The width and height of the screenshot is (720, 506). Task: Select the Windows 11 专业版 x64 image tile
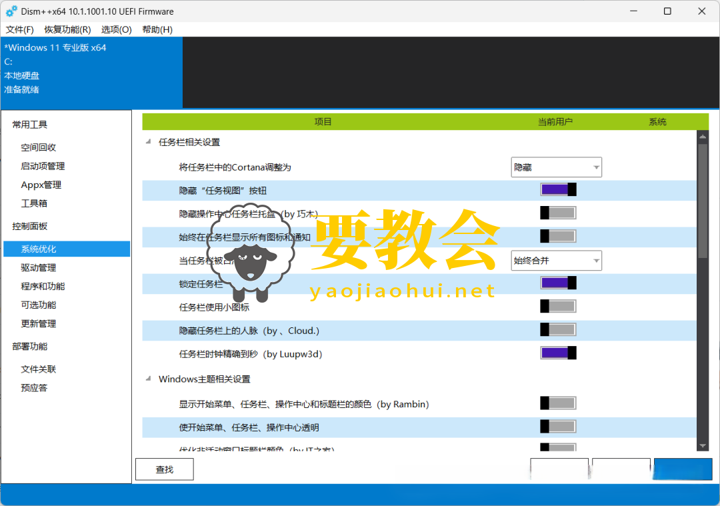pos(92,73)
